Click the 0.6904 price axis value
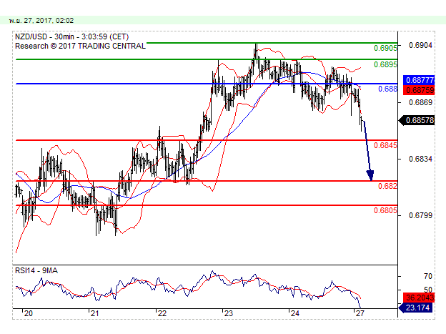 point(420,45)
